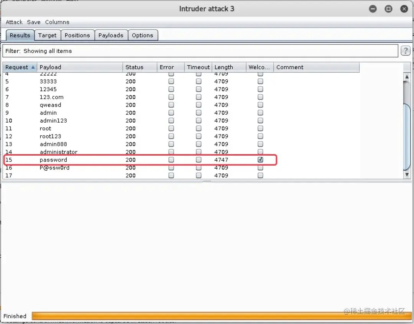Toggle Timeout checkbox in admin123 row

coord(199,120)
